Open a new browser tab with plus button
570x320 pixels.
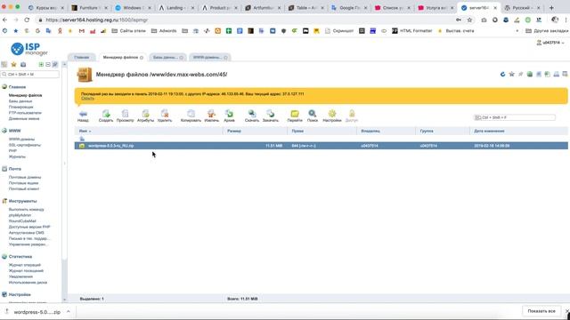[551, 8]
